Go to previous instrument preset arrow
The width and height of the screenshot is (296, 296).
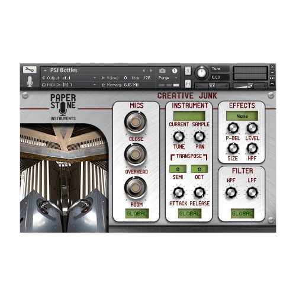pyautogui.click(x=144, y=70)
